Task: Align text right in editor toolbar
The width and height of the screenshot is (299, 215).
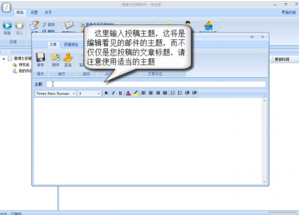Action: pyautogui.click(x=158, y=93)
